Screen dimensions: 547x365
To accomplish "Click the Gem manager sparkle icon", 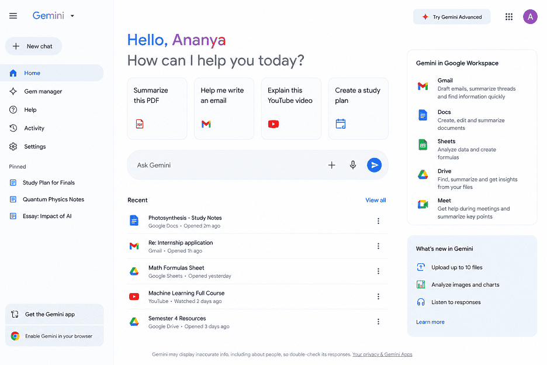I will (13, 91).
